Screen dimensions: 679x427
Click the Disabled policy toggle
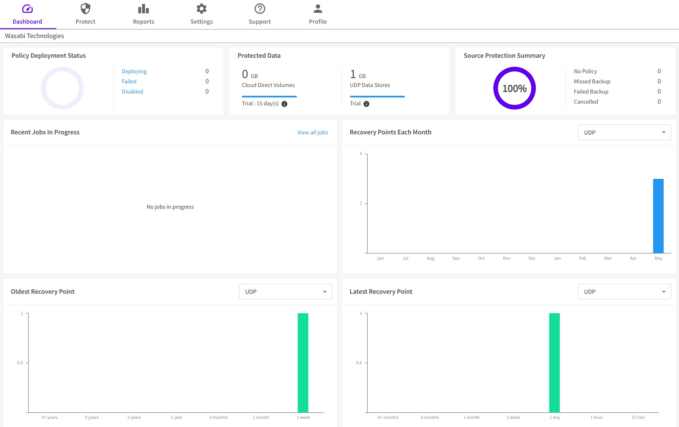tap(132, 92)
